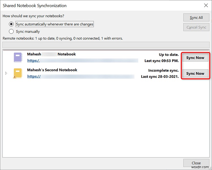
Task: Click the Close button at bottom
Action: click(x=196, y=163)
